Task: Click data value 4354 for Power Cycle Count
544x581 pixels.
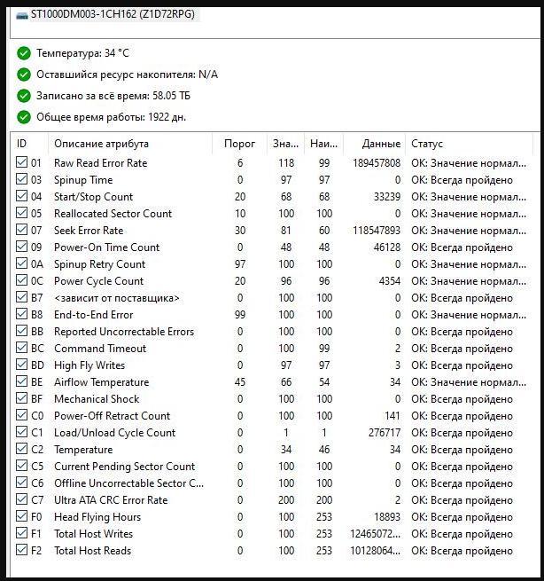Action: tap(390, 281)
